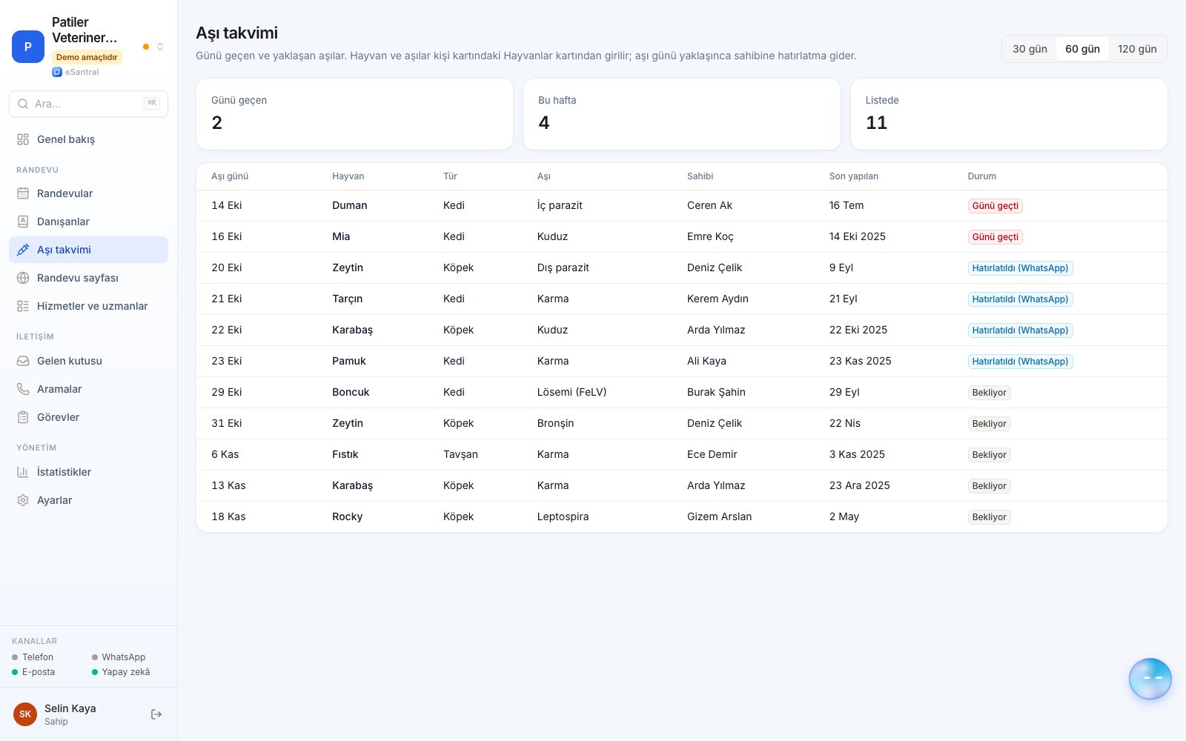The image size is (1186, 741).
Task: Click the eSantral link under clinic name
Action: [x=76, y=72]
